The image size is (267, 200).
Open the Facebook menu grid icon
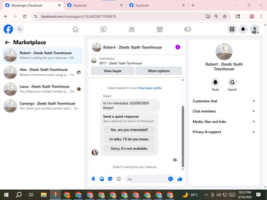click(x=232, y=29)
